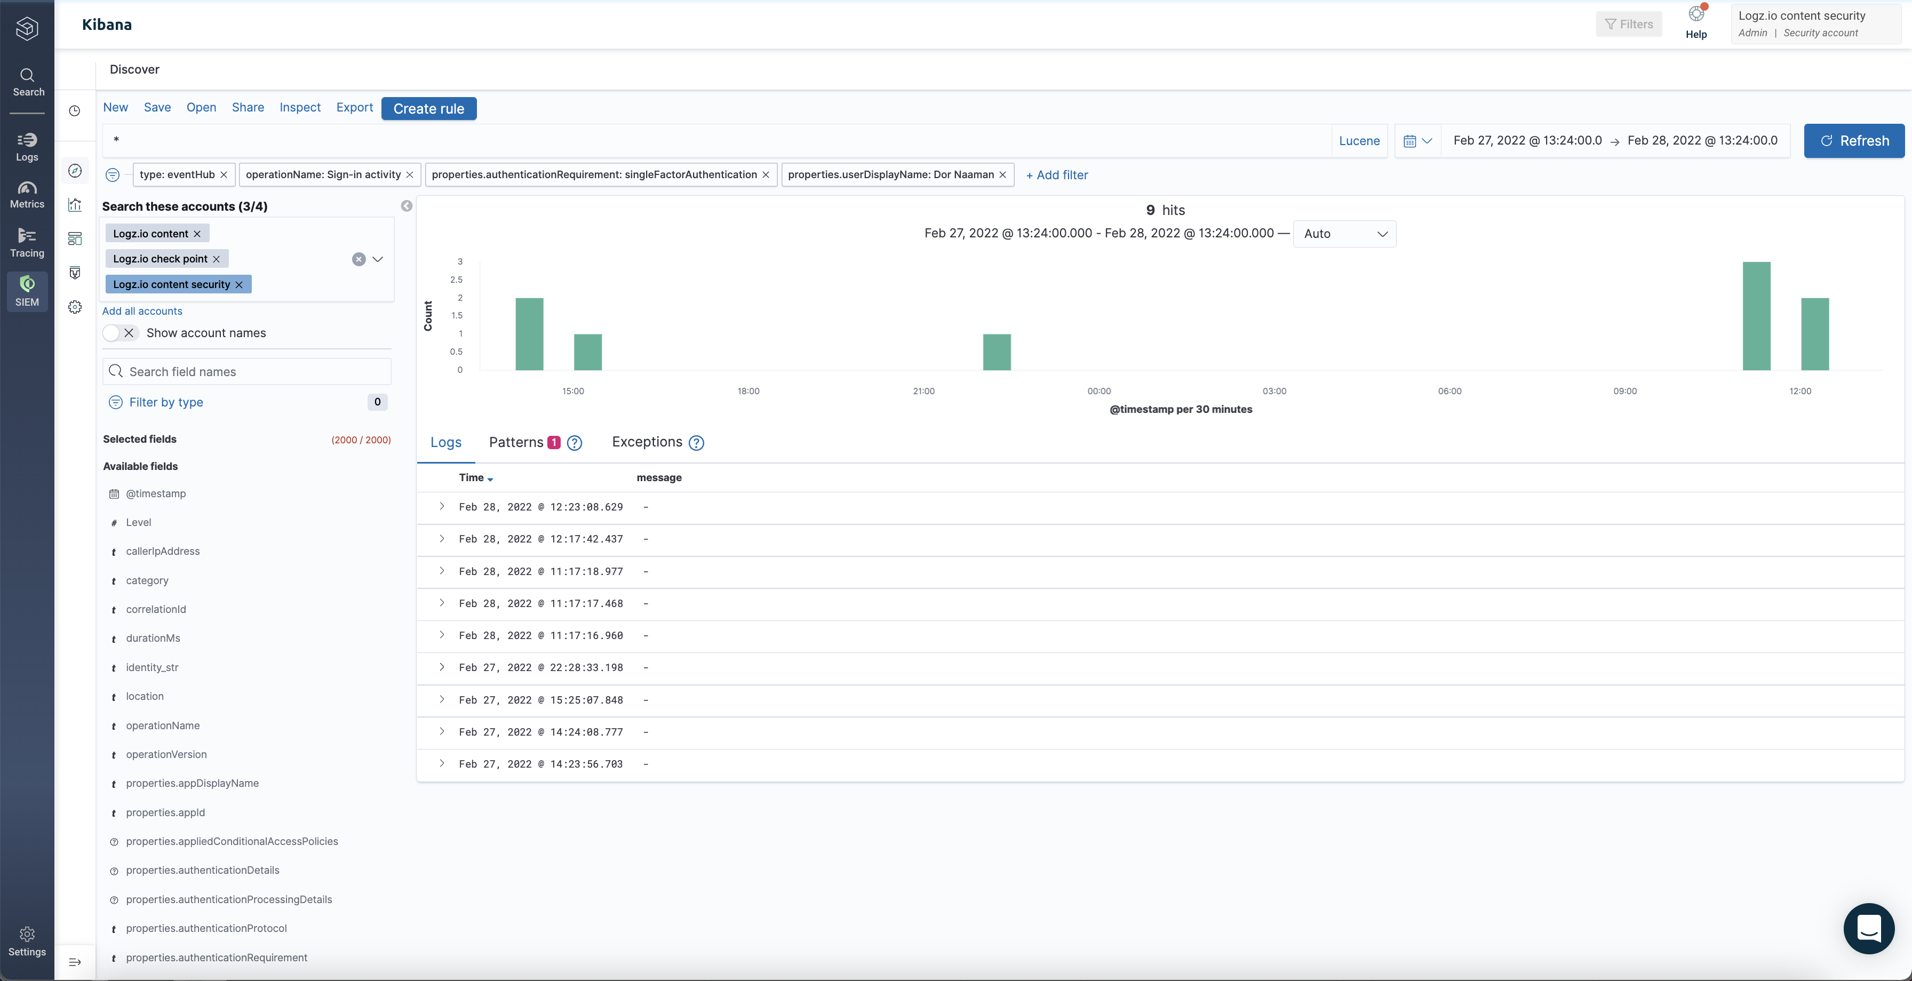Image resolution: width=1912 pixels, height=981 pixels.
Task: Expand the calendar quick date menu
Action: pos(1417,141)
